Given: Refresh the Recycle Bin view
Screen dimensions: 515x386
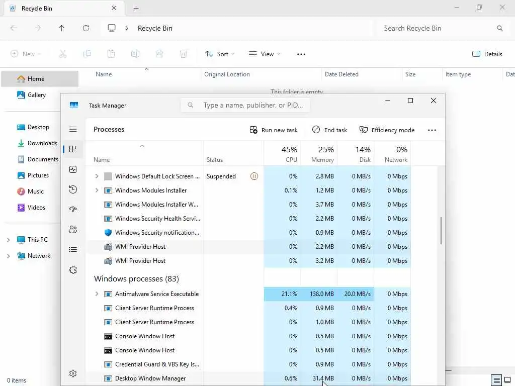Looking at the screenshot, I should 86,28.
